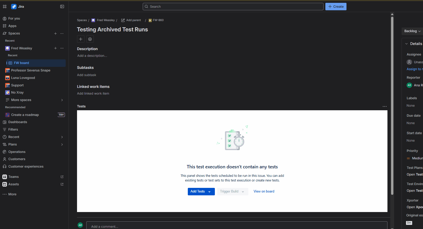Click the hexagon apps icon below title

pyautogui.click(x=90, y=39)
